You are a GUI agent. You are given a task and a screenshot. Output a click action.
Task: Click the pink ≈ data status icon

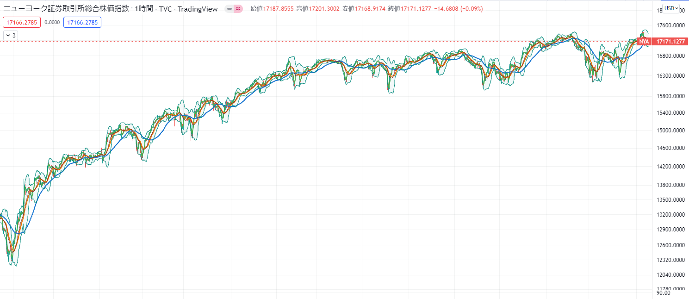click(x=238, y=9)
